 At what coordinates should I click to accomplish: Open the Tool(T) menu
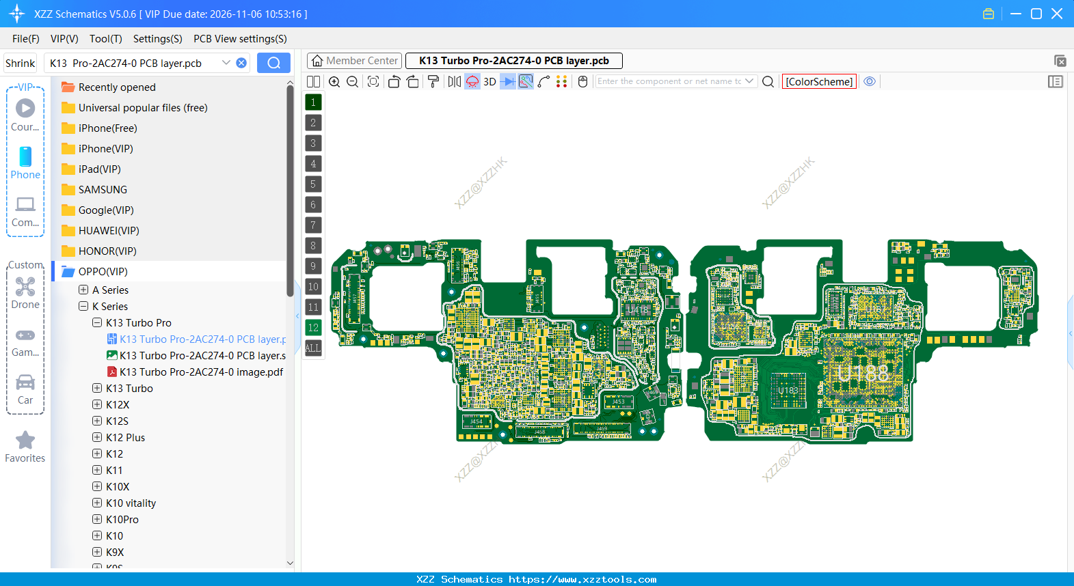pyautogui.click(x=106, y=39)
